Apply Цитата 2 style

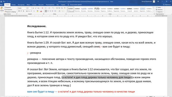(x=136, y=9)
